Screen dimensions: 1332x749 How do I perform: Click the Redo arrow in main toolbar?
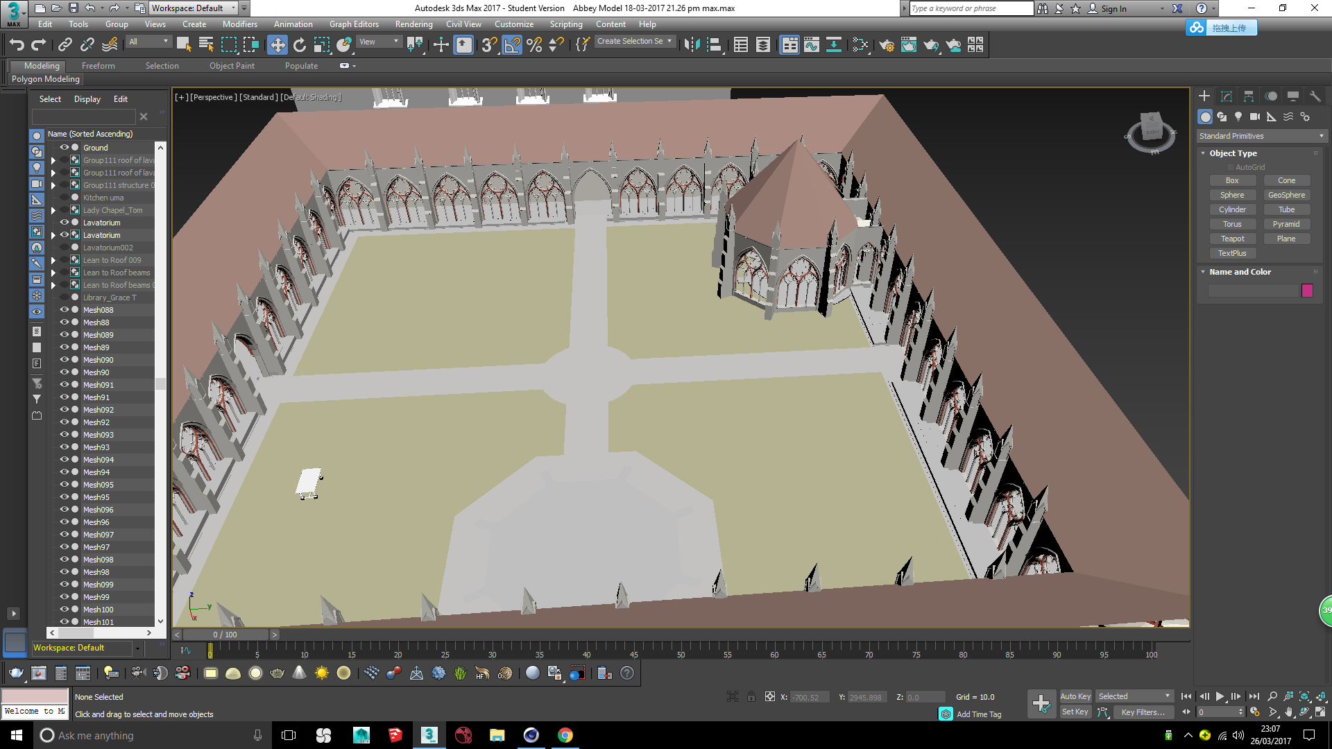pos(39,45)
